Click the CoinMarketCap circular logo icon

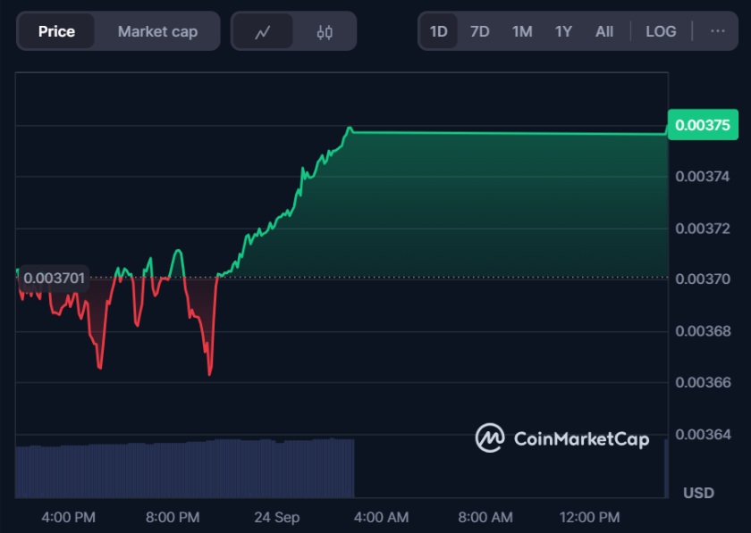click(x=490, y=437)
